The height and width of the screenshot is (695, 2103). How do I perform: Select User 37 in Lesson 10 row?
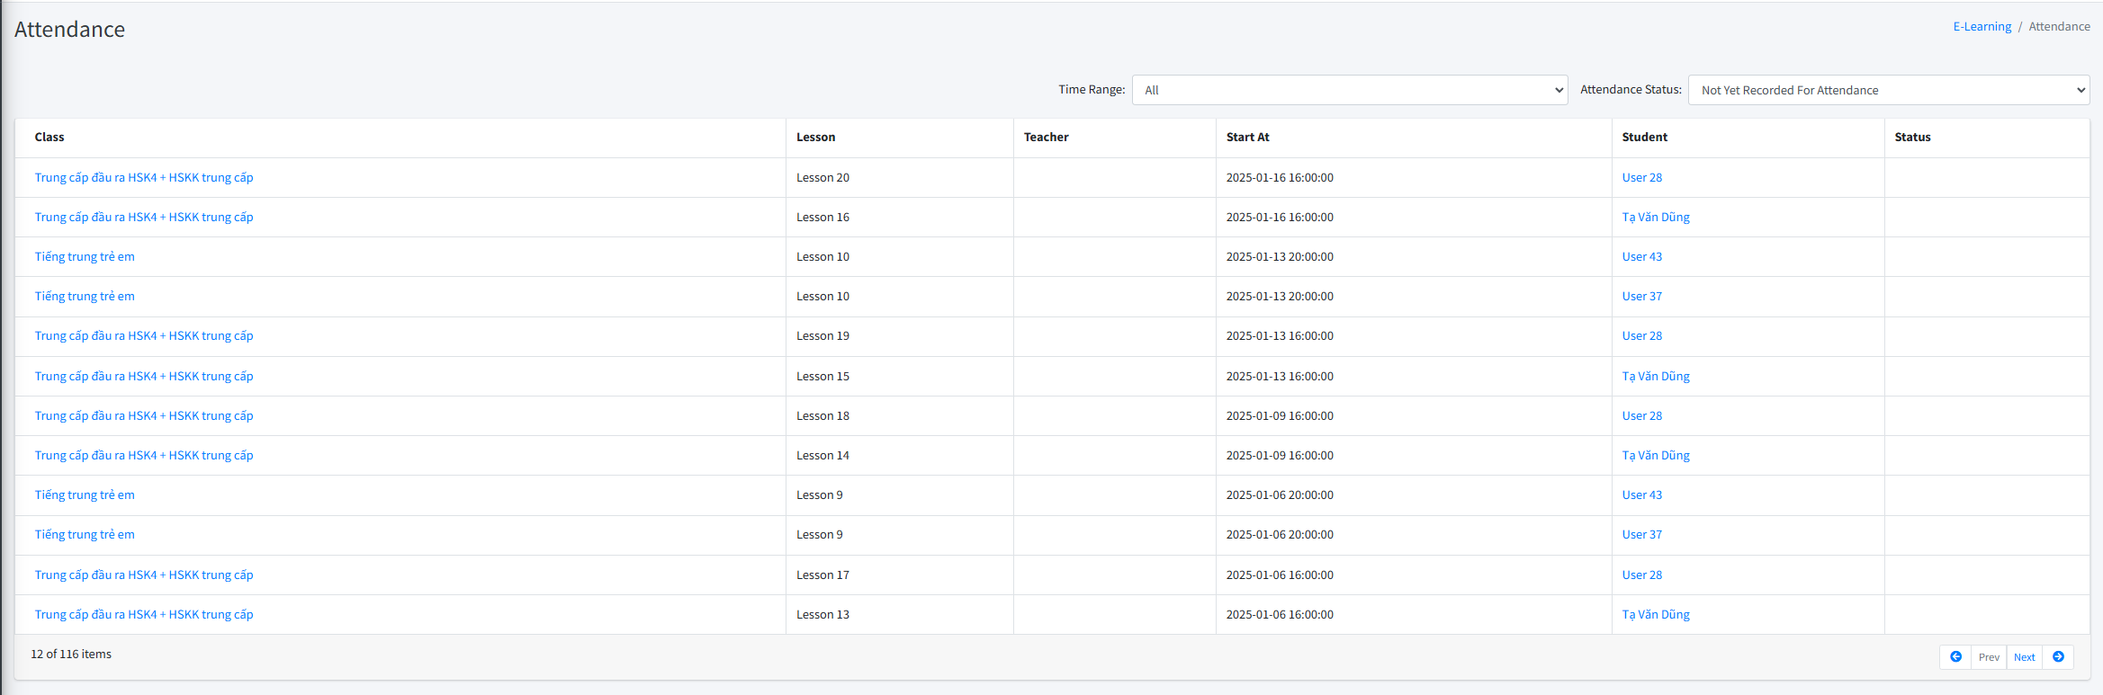[x=1641, y=297]
